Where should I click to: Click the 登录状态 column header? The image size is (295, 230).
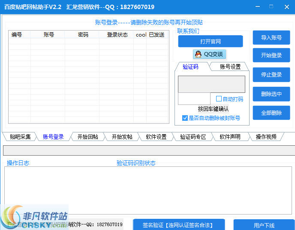click(x=116, y=34)
